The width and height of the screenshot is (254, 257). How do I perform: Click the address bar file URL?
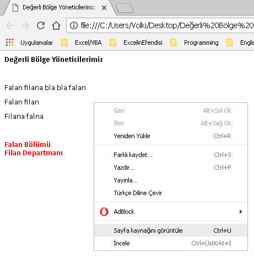pos(167,25)
